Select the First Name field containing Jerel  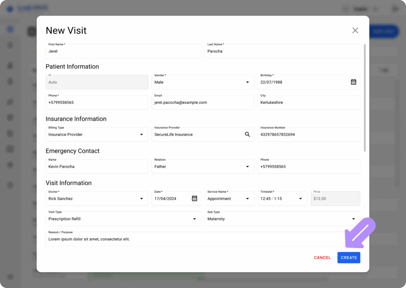123,51
